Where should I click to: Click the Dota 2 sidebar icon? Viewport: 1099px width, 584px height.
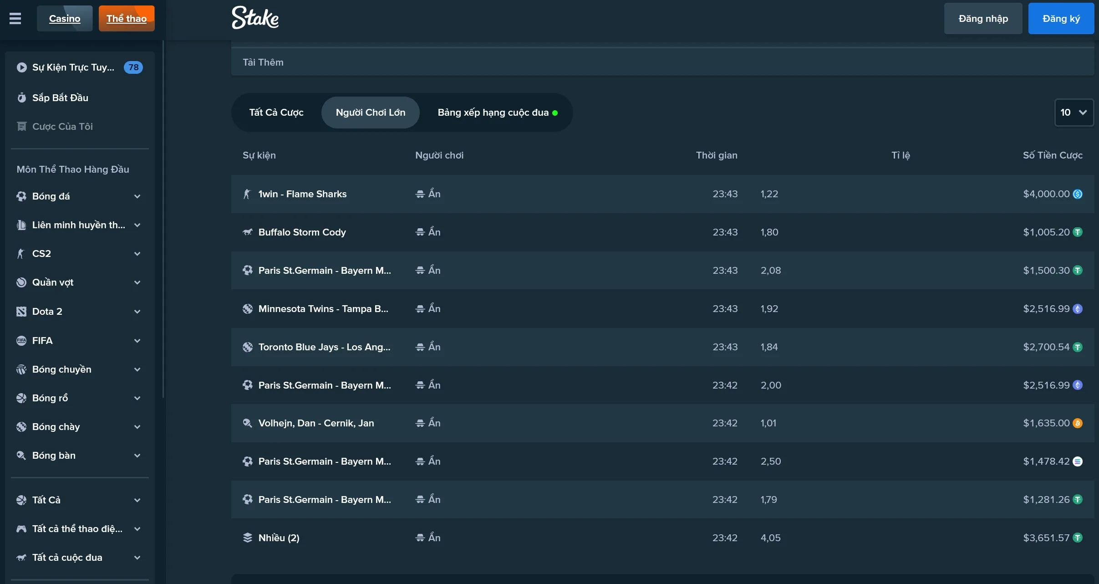pyautogui.click(x=21, y=312)
